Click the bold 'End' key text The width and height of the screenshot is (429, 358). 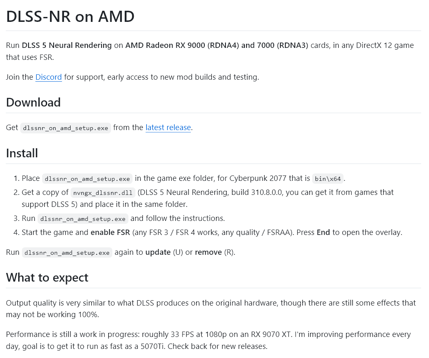323,232
